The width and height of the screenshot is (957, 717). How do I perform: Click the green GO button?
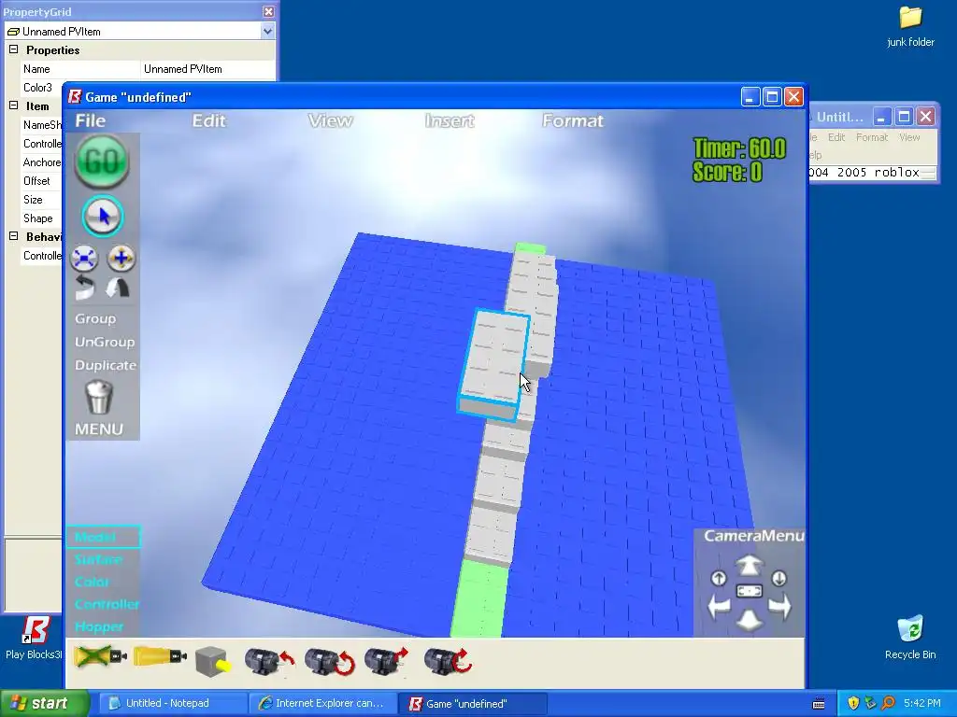tap(102, 161)
